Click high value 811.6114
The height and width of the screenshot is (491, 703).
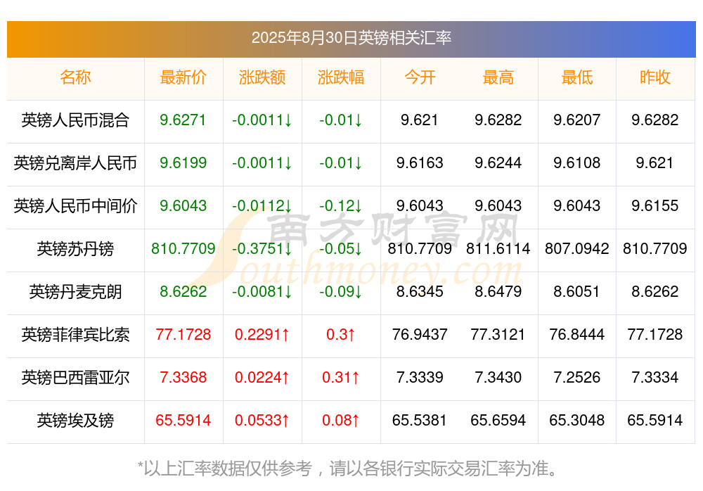coord(498,248)
